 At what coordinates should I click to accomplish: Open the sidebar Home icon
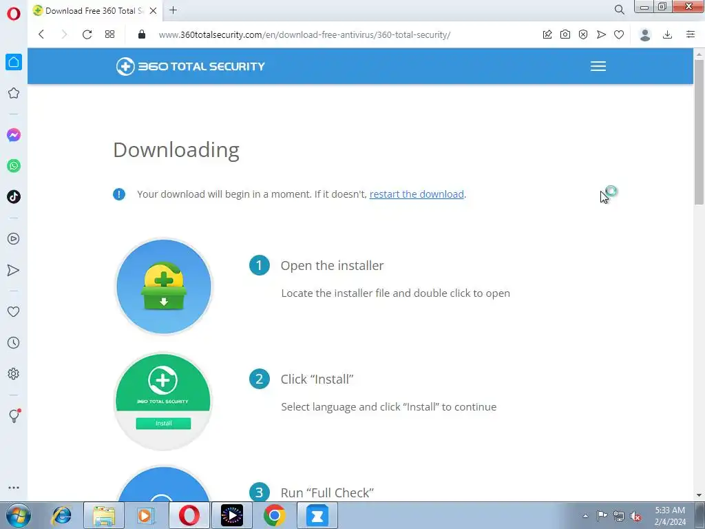[x=14, y=62]
